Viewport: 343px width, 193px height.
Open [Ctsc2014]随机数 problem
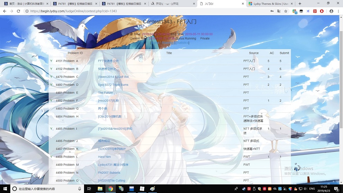[x=110, y=117]
